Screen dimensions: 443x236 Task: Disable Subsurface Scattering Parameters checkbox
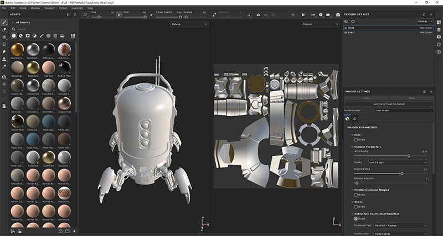pos(356,219)
